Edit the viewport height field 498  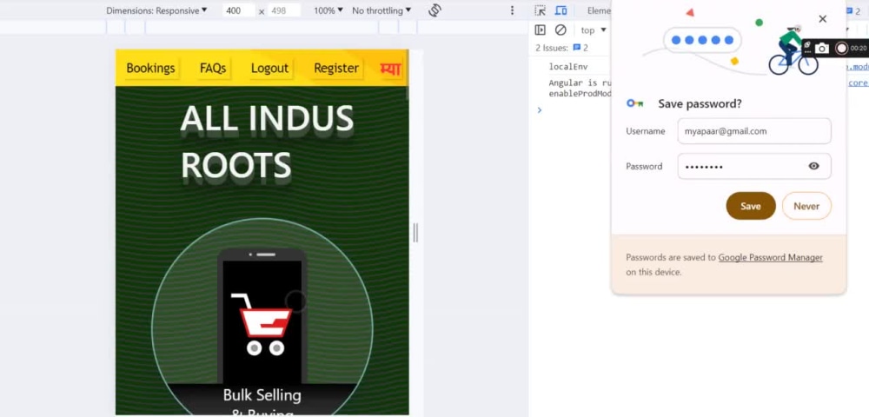pyautogui.click(x=284, y=10)
